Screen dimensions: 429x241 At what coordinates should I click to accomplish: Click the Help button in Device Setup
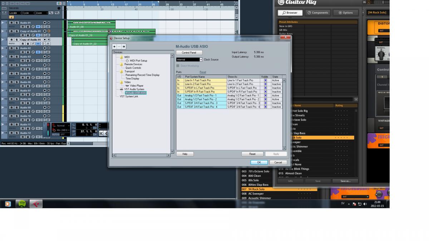185,154
